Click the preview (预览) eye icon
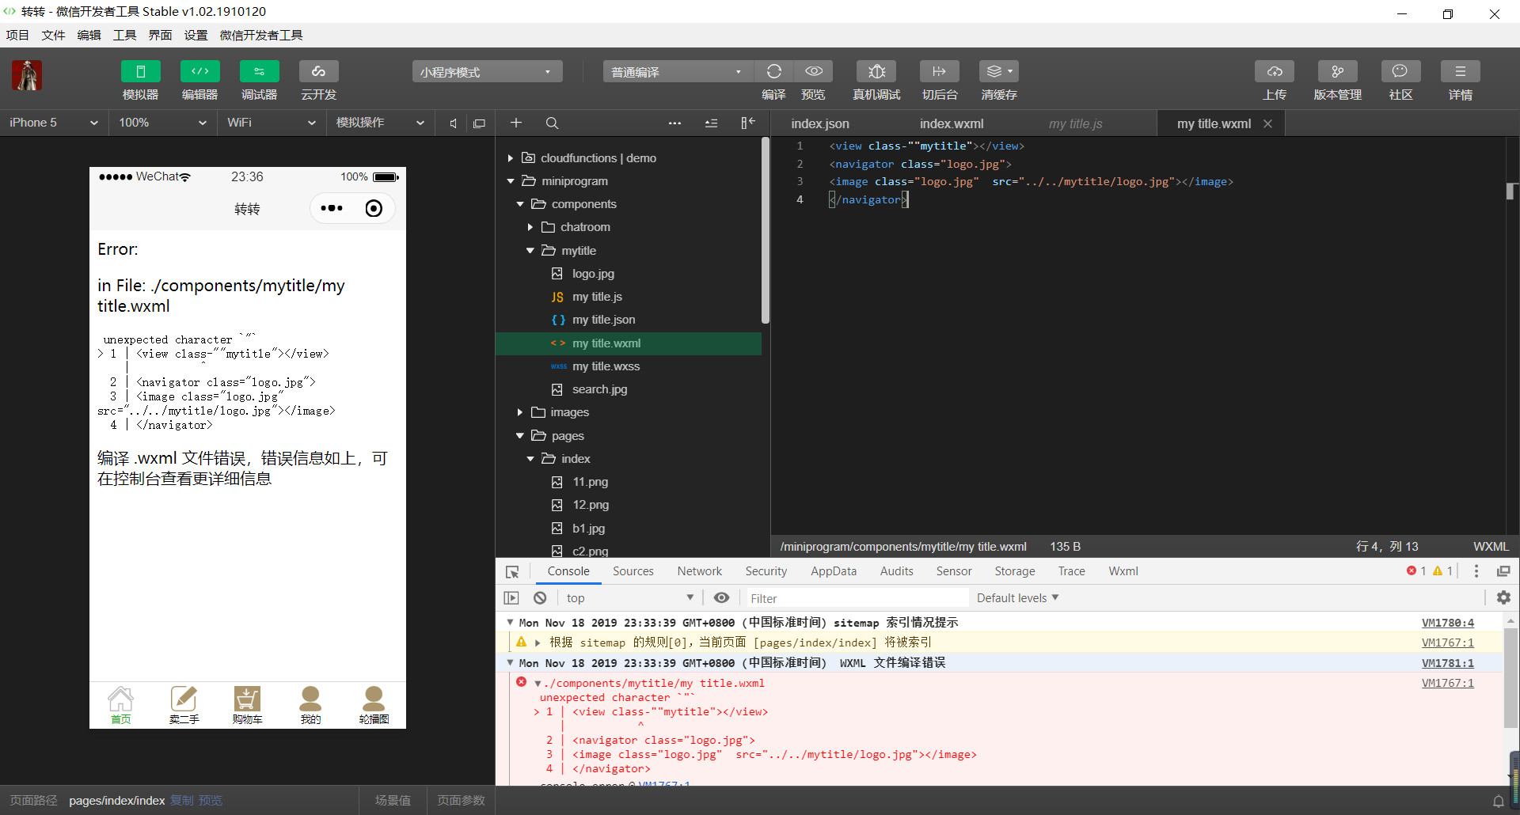Screen dimensions: 1520x815 [813, 72]
